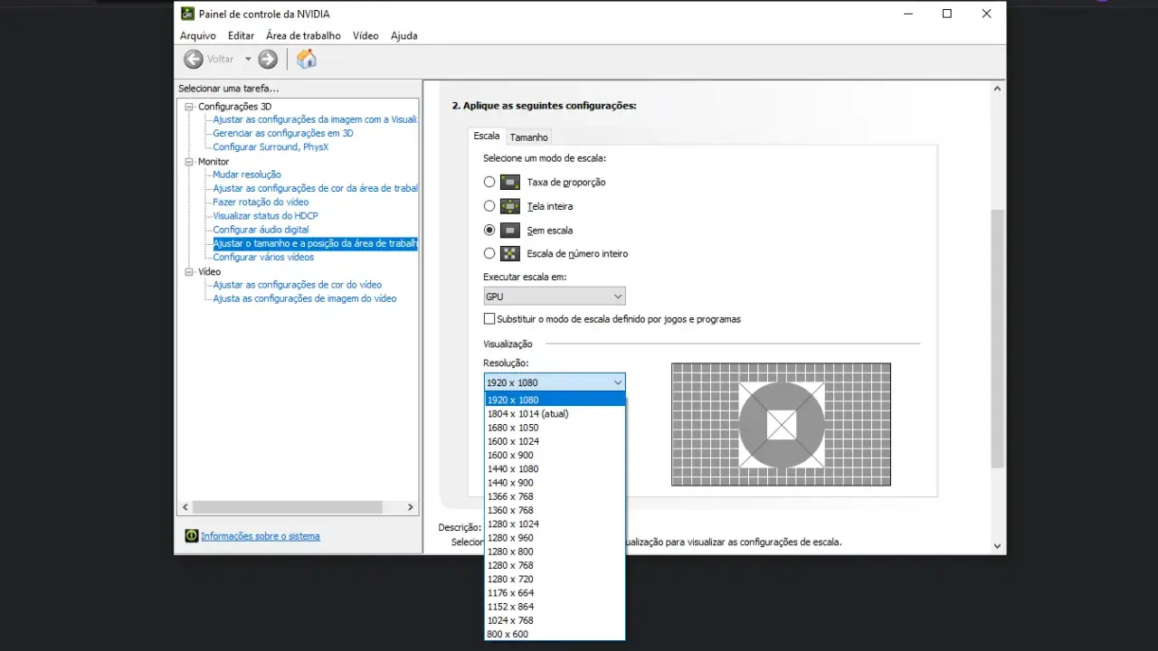This screenshot has height=651, width=1158.
Task: Open the Executar escala em GPU dropdown
Action: 555,297
